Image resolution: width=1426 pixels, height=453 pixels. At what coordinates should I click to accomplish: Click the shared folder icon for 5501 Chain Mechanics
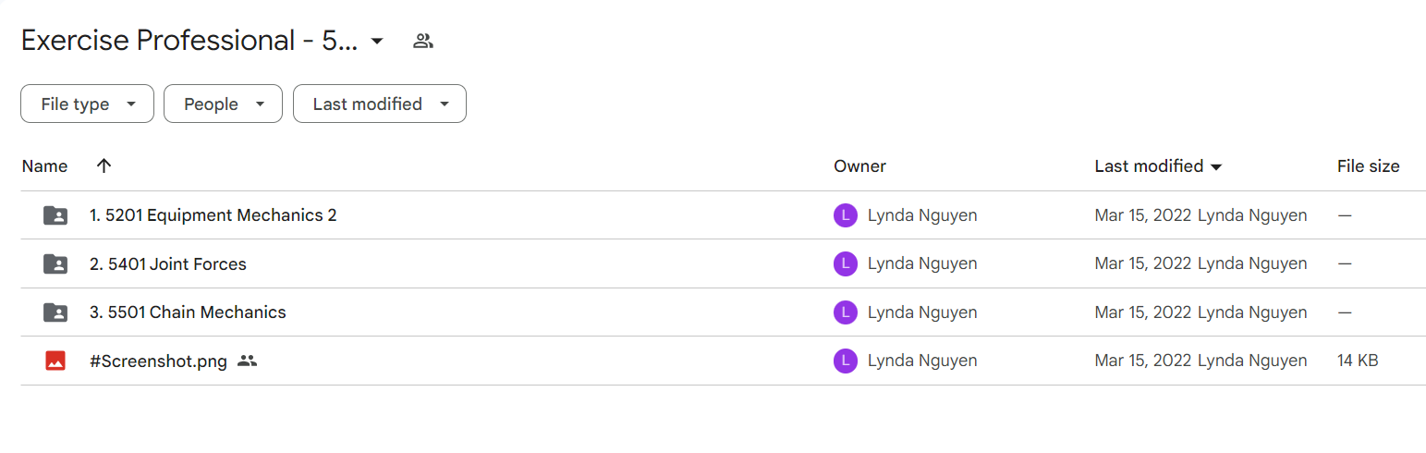[x=55, y=312]
